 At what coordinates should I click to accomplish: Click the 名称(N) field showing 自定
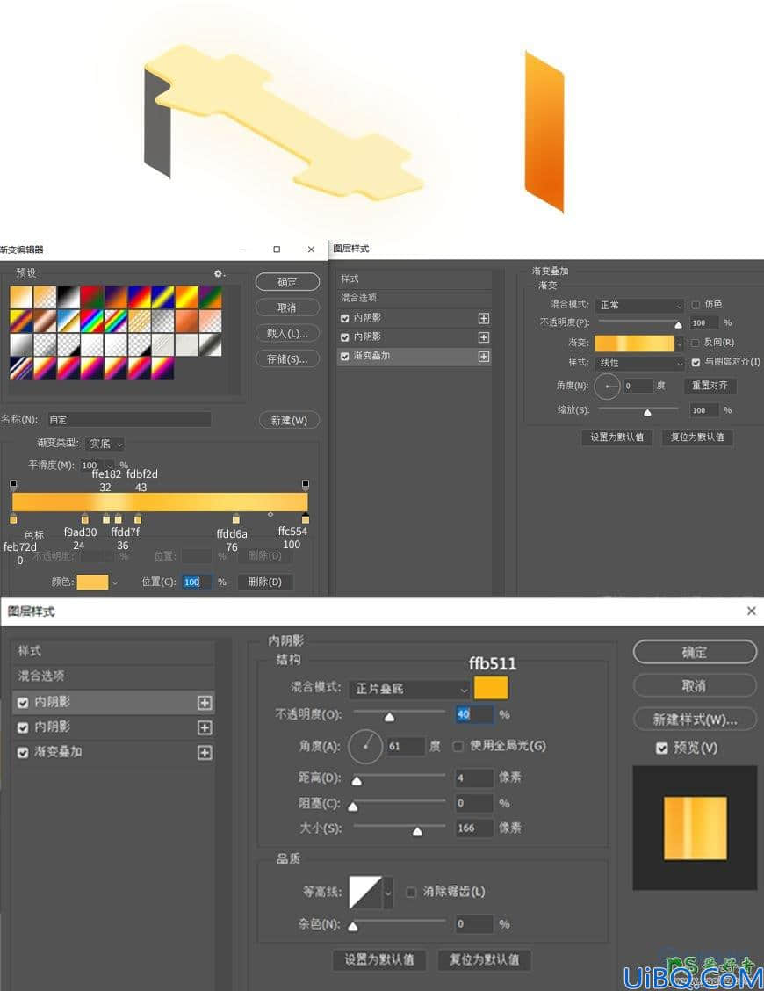[129, 420]
